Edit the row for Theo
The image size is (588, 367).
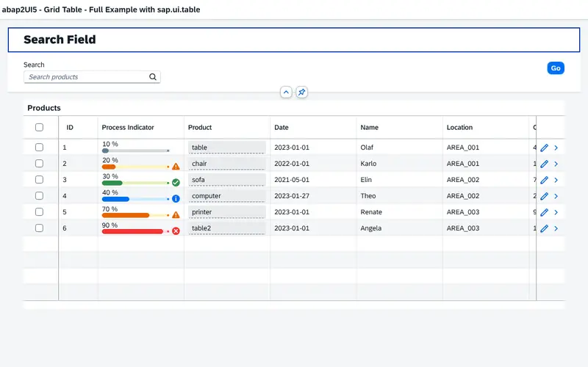point(544,196)
